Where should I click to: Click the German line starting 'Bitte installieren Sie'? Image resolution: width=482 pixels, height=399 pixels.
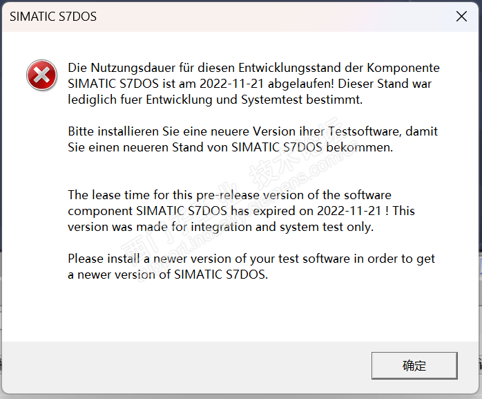(253, 131)
